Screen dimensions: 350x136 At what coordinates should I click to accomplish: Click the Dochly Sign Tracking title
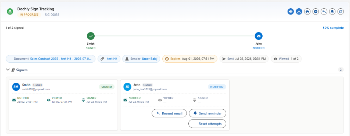[36, 9]
